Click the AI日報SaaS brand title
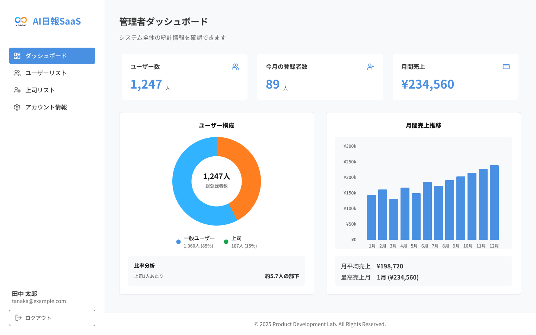 [x=57, y=21]
